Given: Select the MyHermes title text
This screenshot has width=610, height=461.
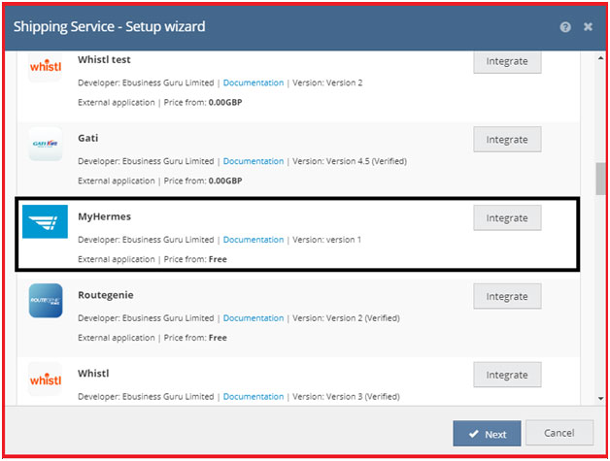Looking at the screenshot, I should tap(104, 216).
